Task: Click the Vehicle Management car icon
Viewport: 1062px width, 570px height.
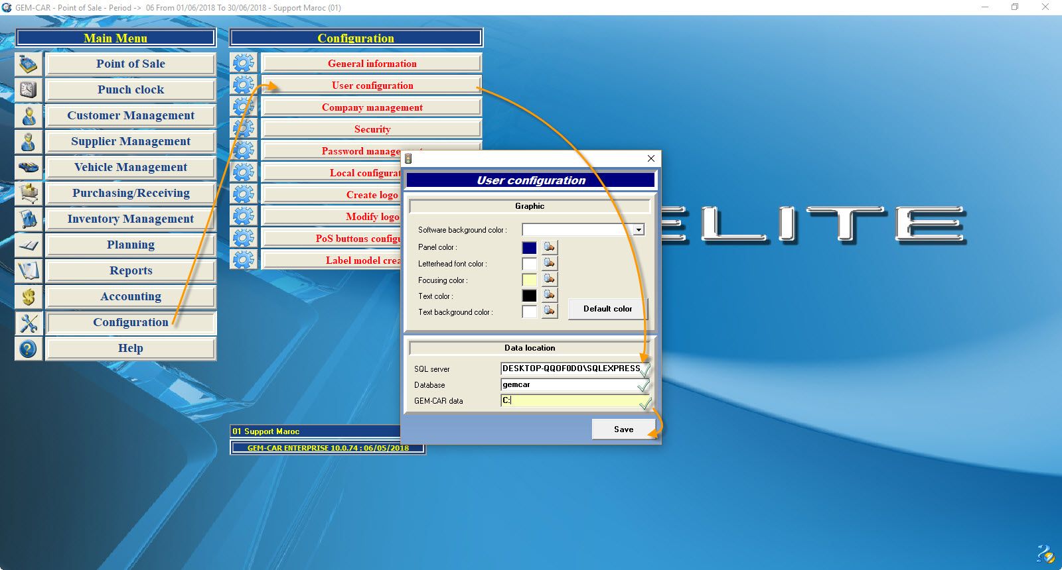Action: [x=29, y=167]
